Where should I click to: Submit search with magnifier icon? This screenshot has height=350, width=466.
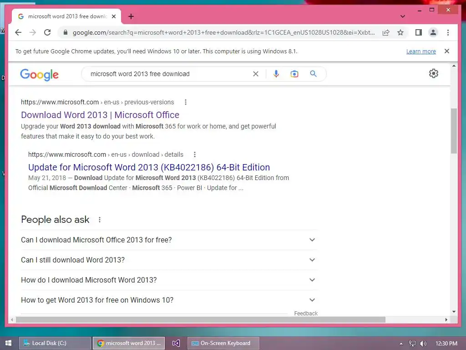[x=313, y=74]
